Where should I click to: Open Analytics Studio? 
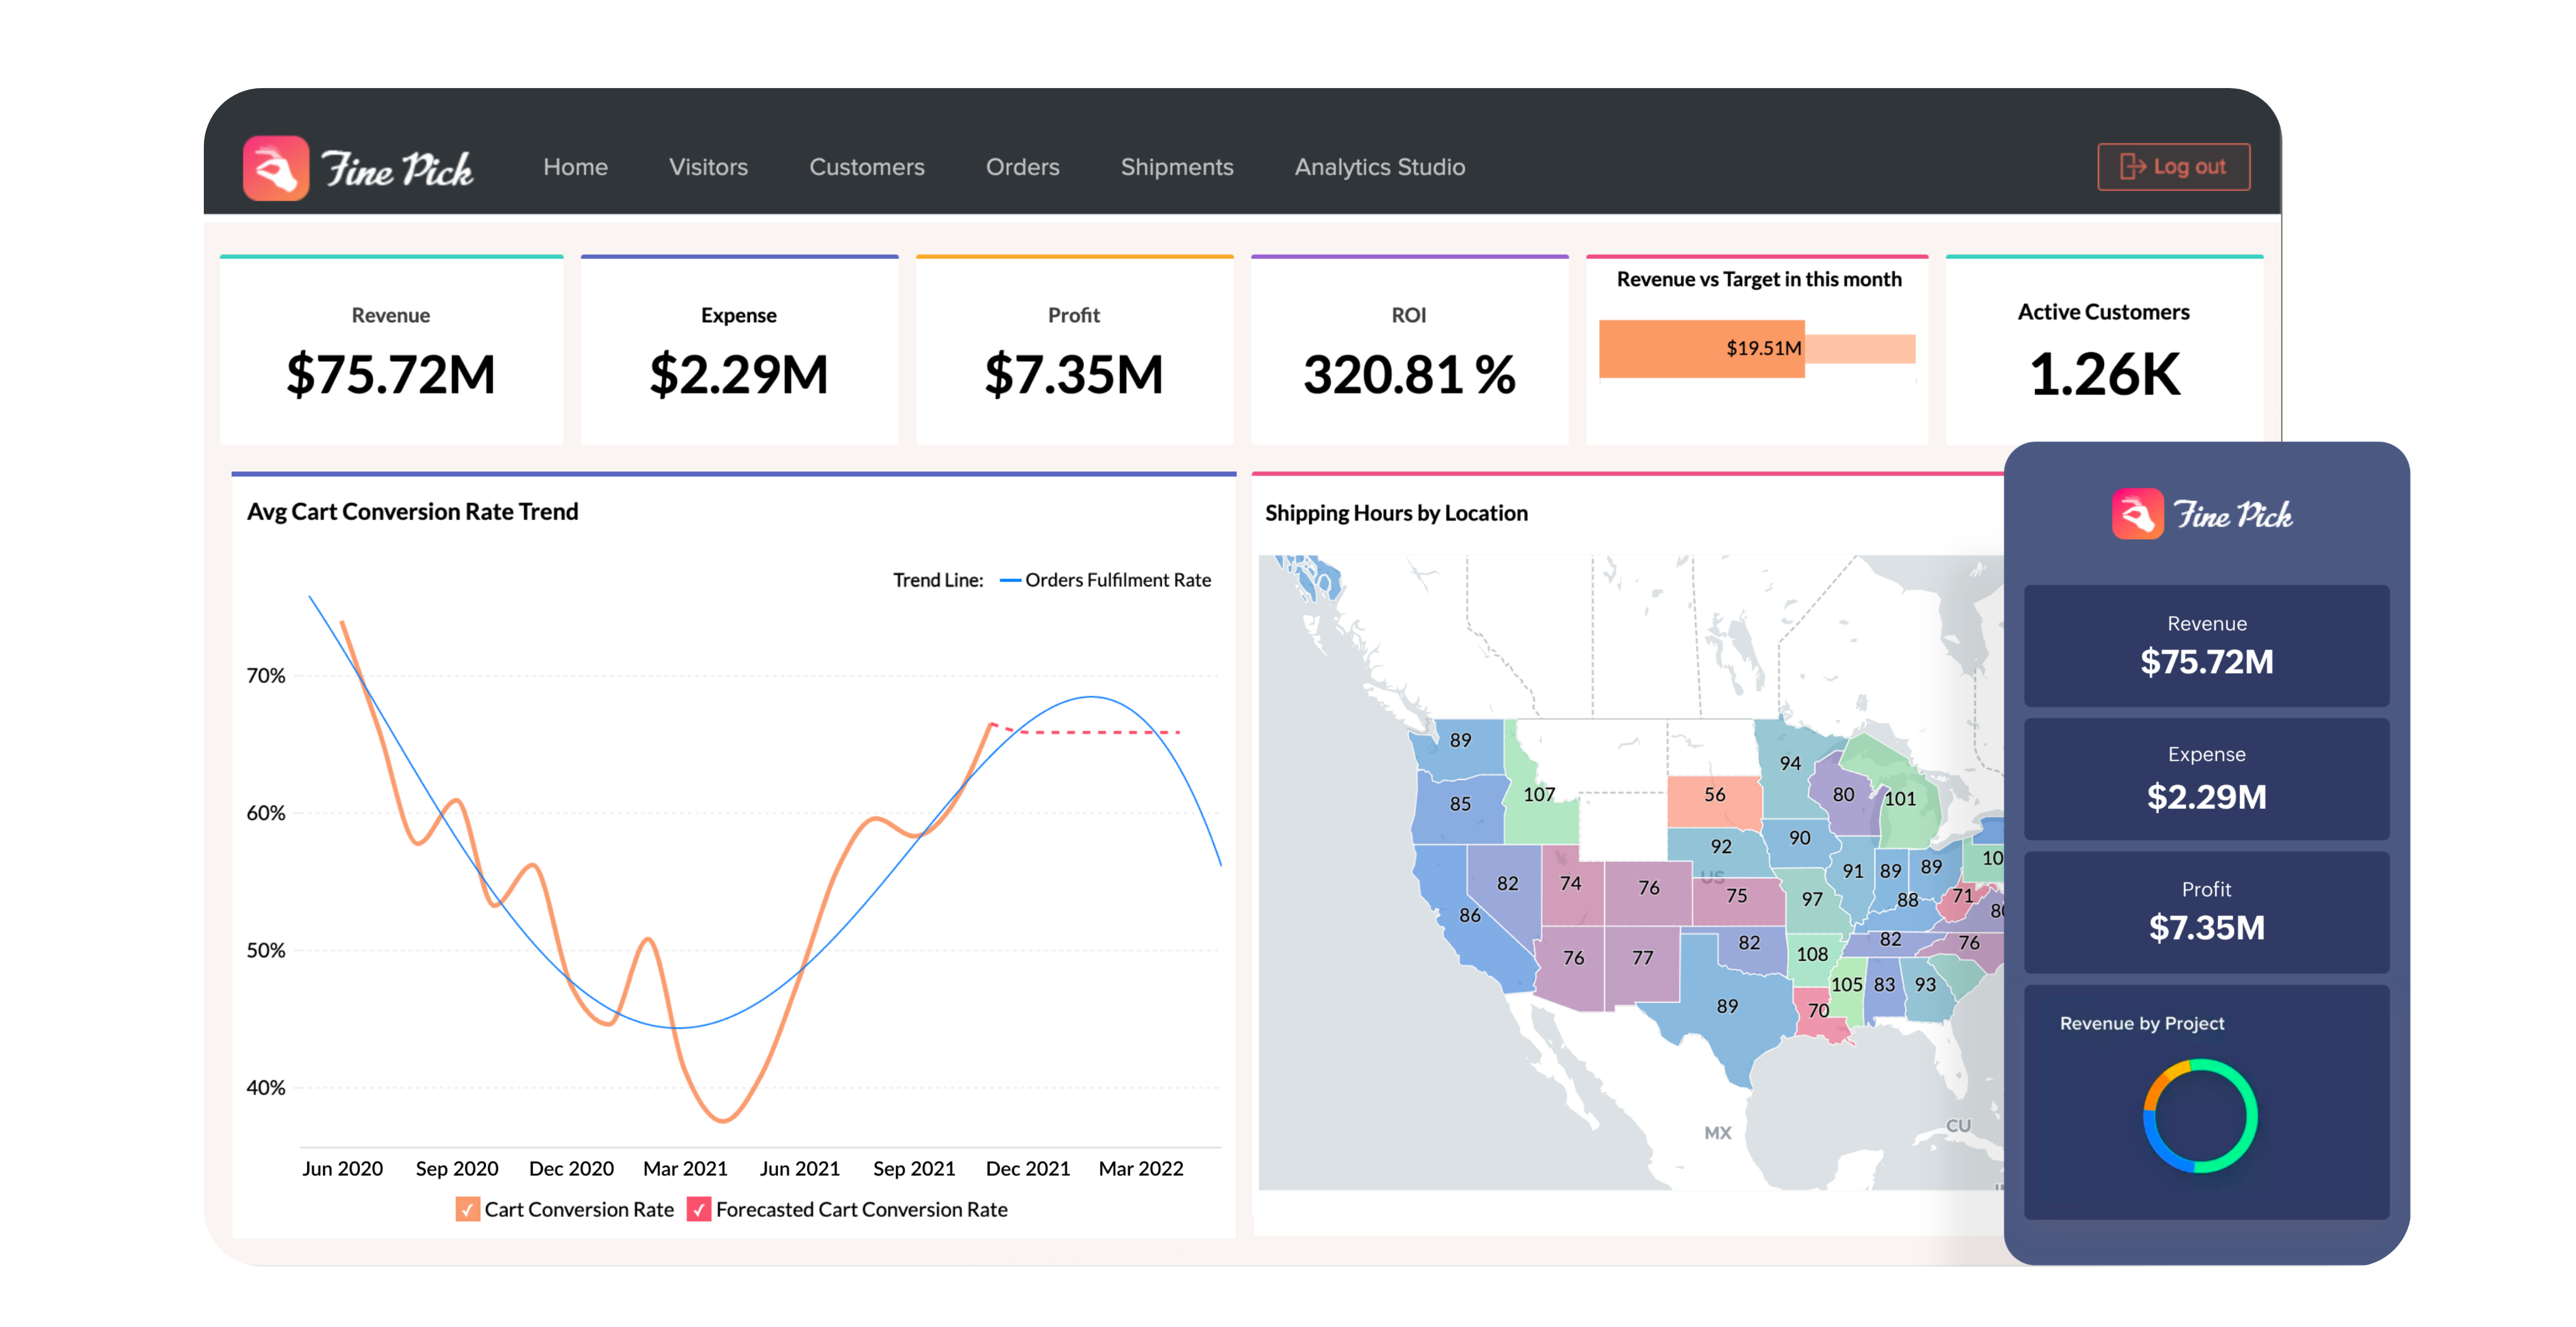pyautogui.click(x=1379, y=167)
